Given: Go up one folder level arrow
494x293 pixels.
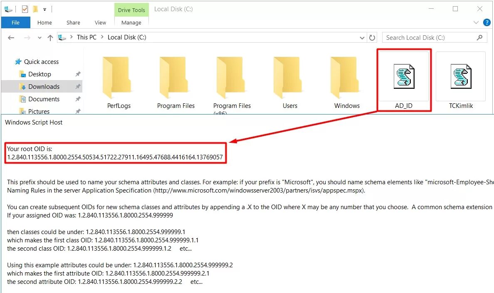Looking at the screenshot, I should click(x=50, y=38).
